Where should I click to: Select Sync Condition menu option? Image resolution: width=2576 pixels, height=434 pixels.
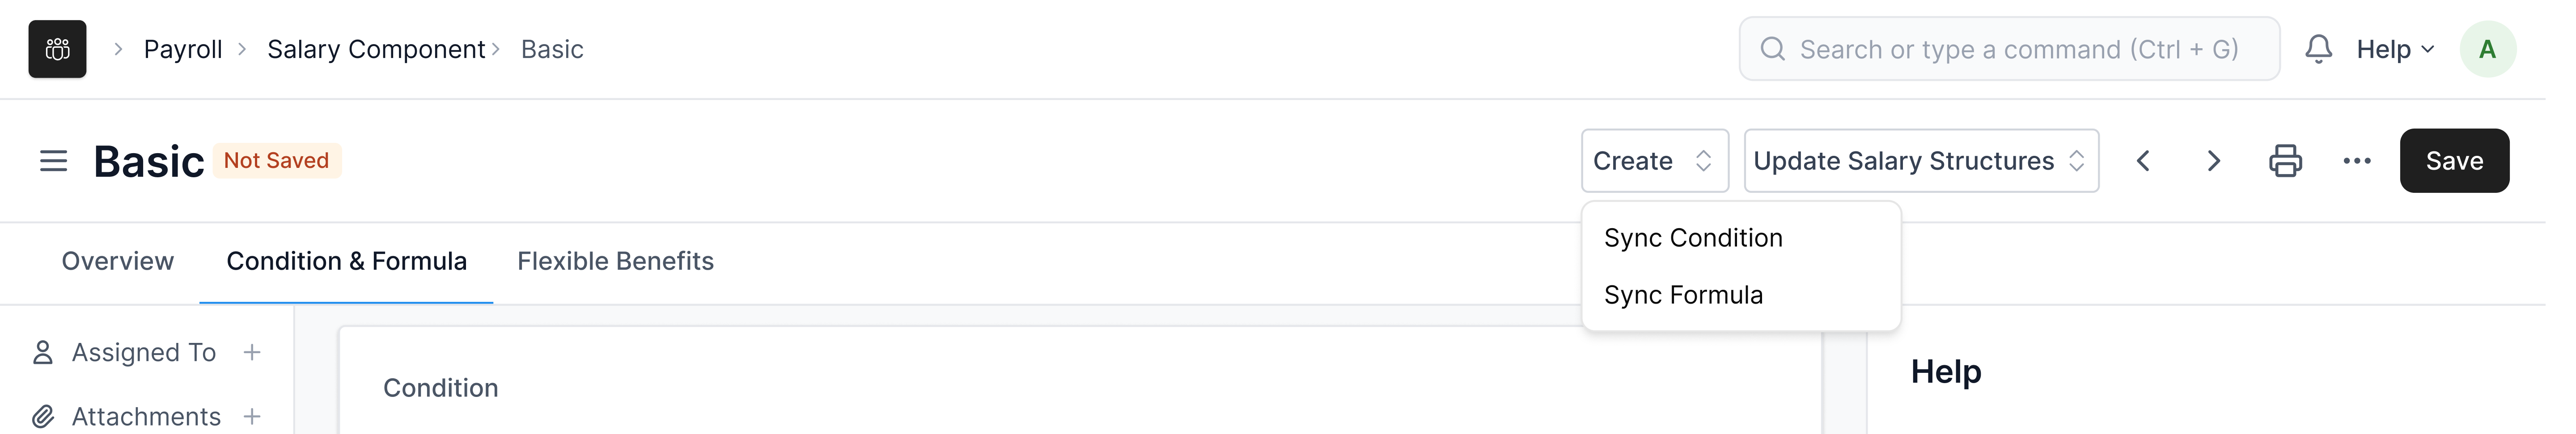1693,238
